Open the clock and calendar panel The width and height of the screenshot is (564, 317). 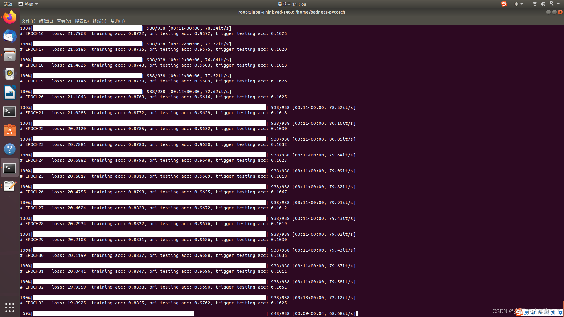(292, 4)
